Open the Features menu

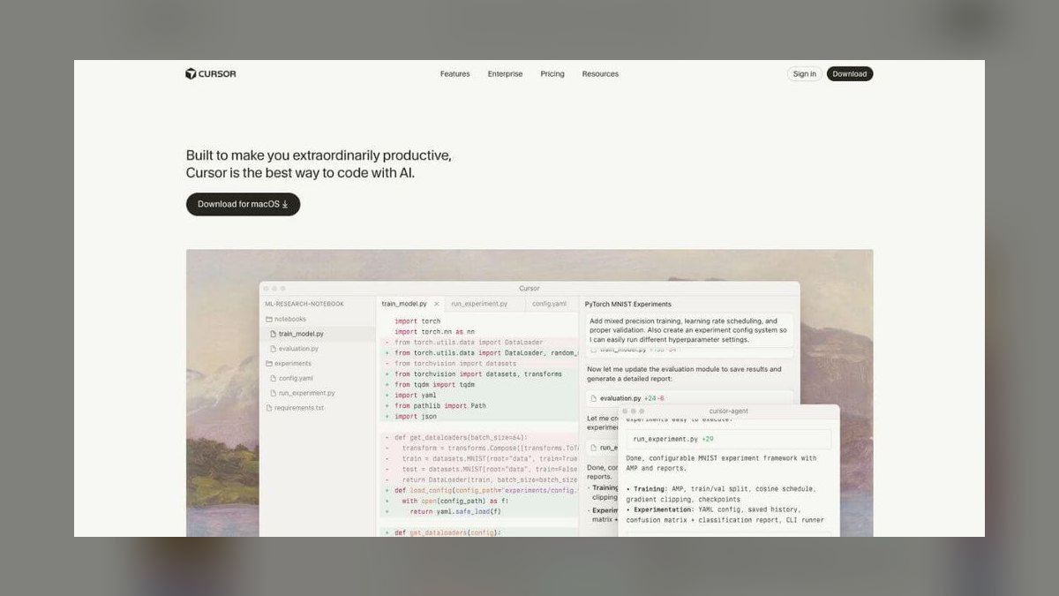coord(455,74)
